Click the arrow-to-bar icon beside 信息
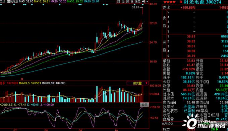The height and width of the screenshot is (131, 228). tap(144, 2)
